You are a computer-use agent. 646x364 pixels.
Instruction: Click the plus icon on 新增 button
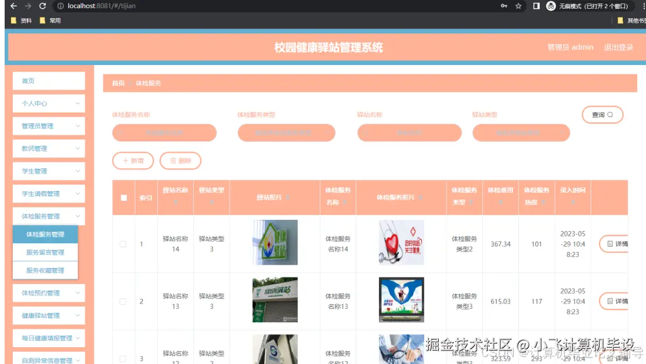[127, 161]
